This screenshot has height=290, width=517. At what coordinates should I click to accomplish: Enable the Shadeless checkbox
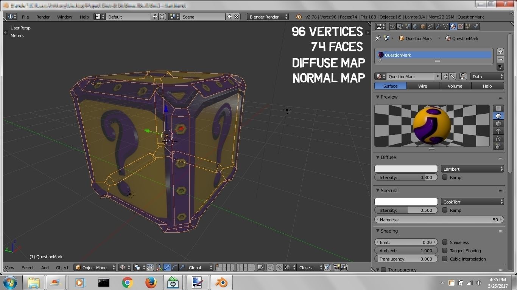(x=445, y=242)
